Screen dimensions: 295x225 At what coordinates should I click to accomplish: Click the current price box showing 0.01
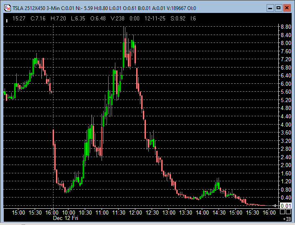coord(285,206)
